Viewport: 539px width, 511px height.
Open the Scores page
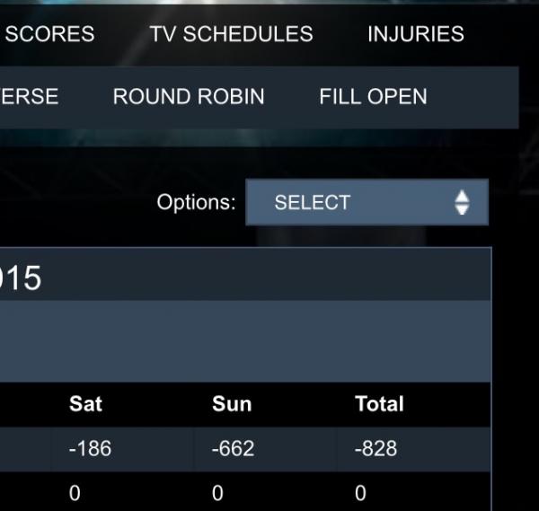(x=49, y=34)
